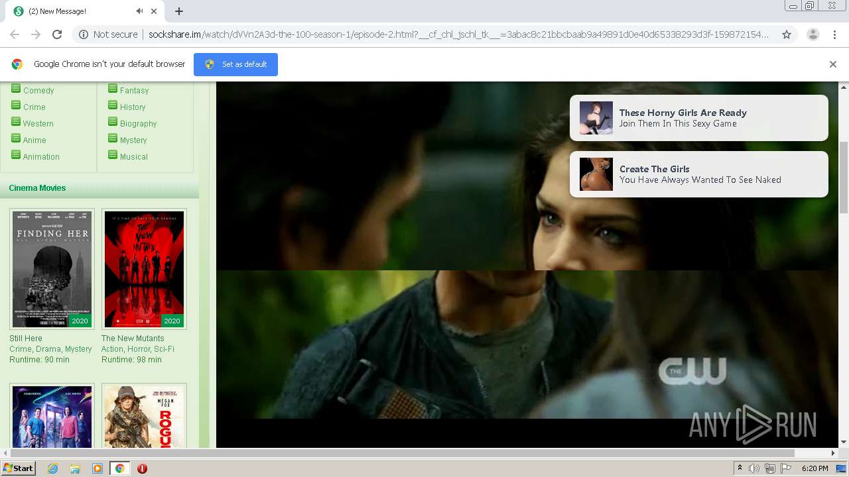Open the media player taskbar icon
The width and height of the screenshot is (849, 477).
[x=98, y=468]
